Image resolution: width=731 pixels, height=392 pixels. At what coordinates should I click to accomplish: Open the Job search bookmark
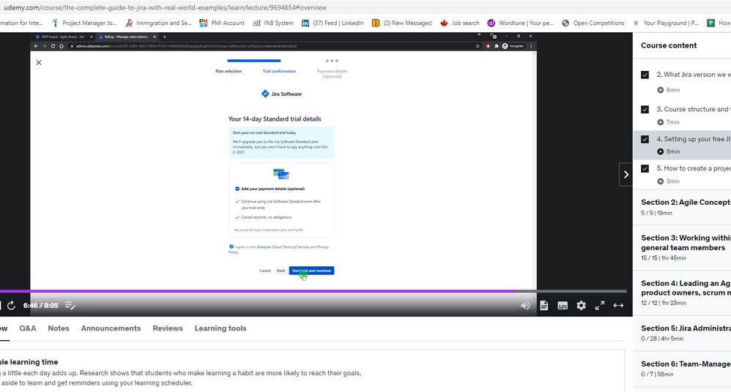[x=460, y=23]
